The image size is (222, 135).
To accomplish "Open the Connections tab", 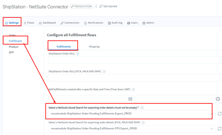I will point(70,23).
